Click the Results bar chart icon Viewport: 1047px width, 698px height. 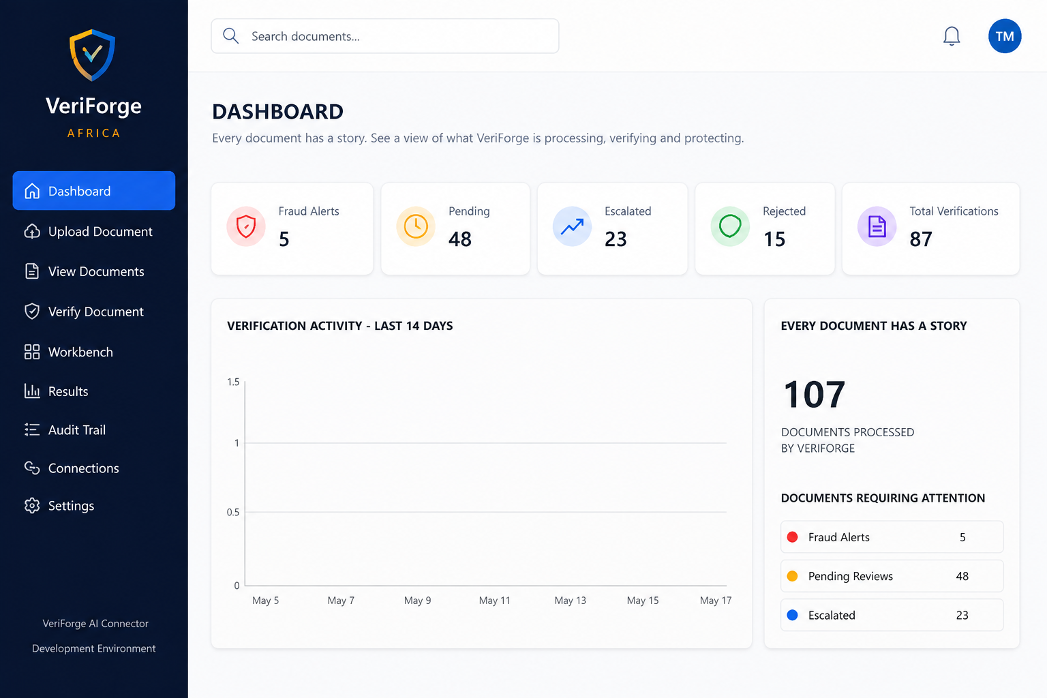pyautogui.click(x=32, y=391)
